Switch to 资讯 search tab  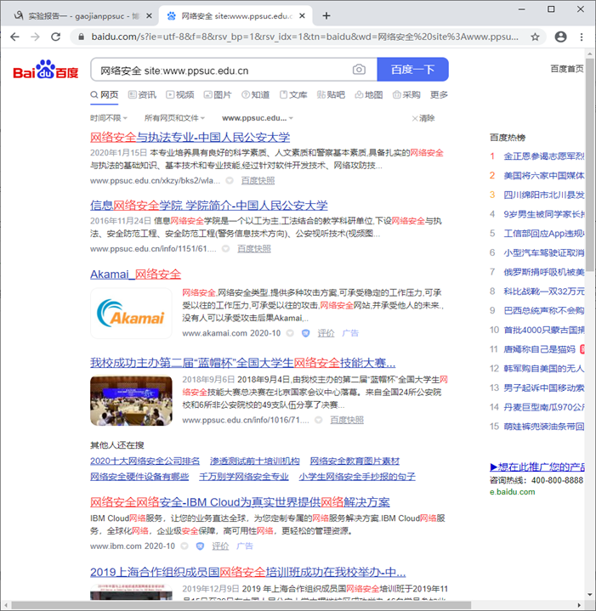pyautogui.click(x=142, y=94)
